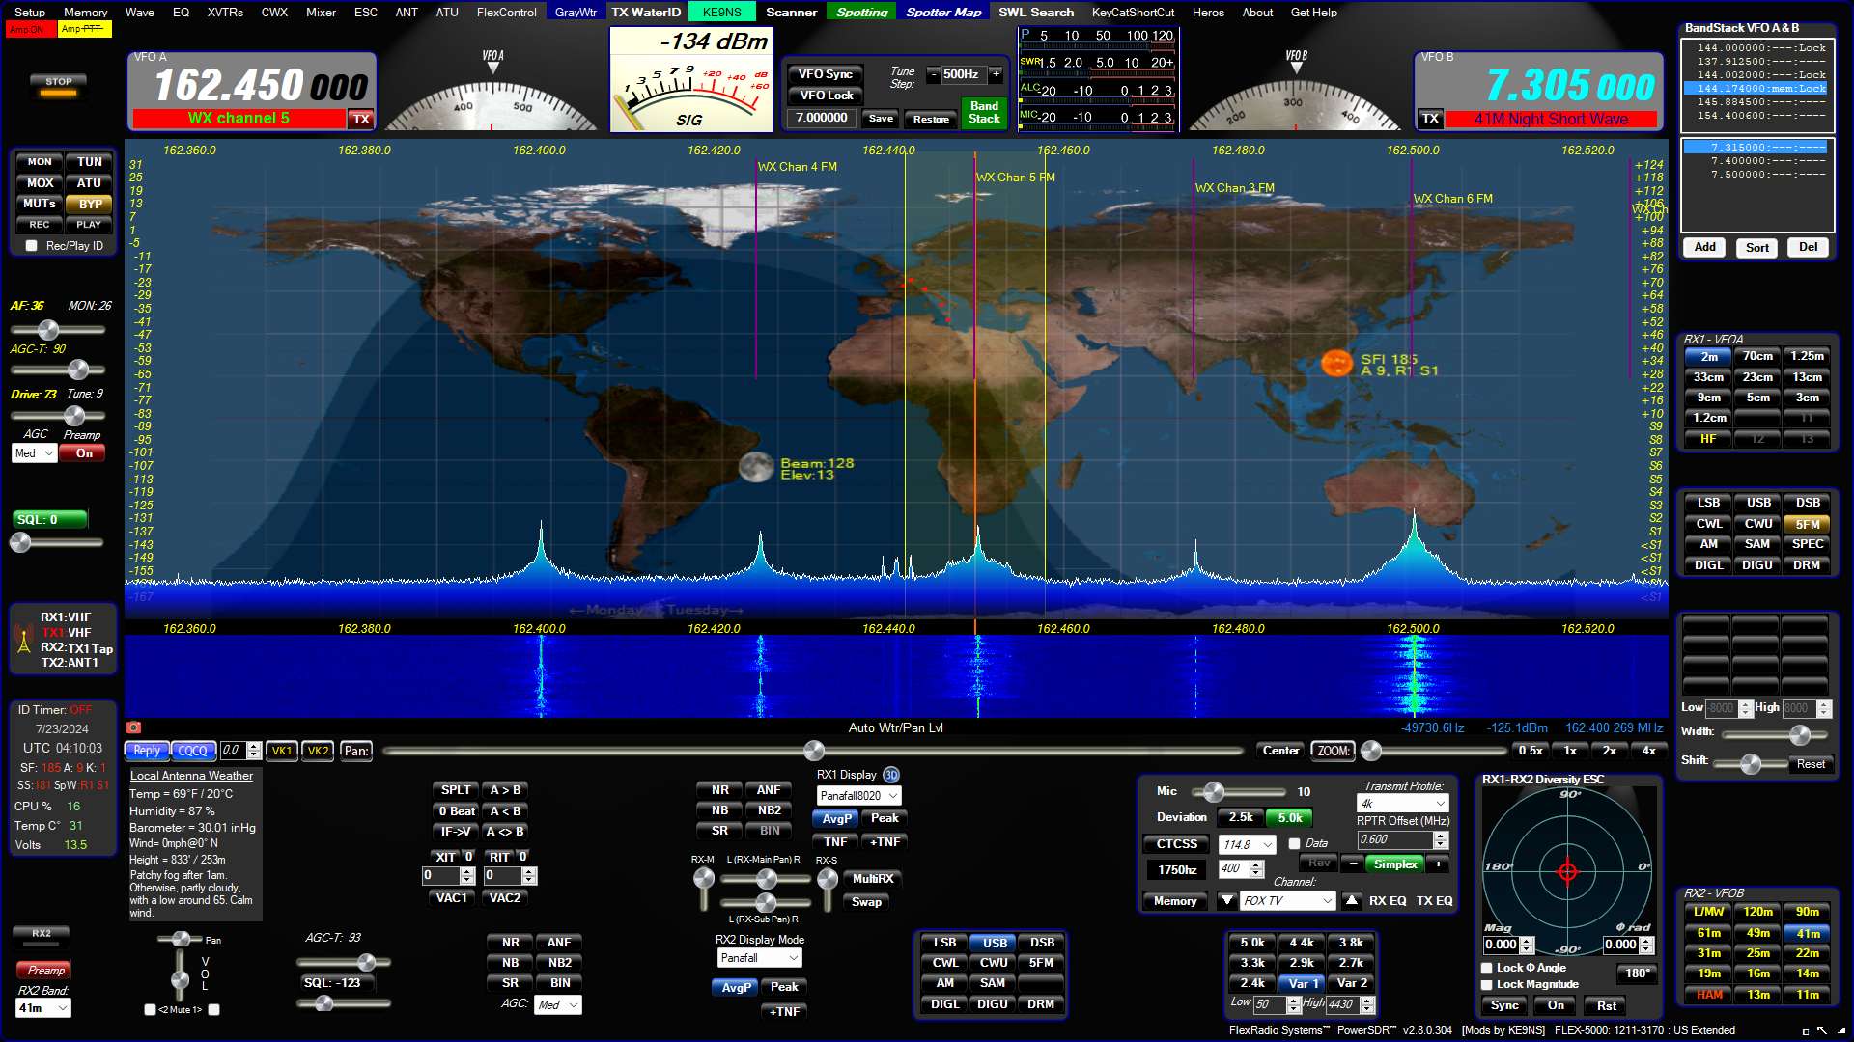Open the Setup menu
The width and height of the screenshot is (1854, 1042).
30,12
